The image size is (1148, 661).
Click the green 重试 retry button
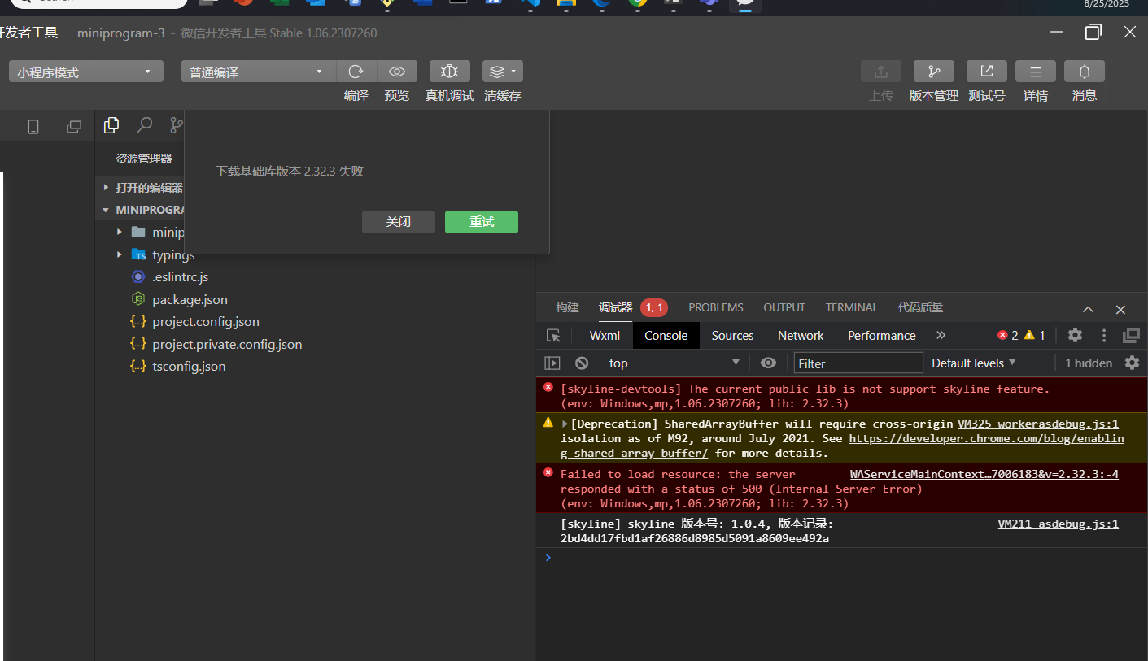pyautogui.click(x=482, y=222)
